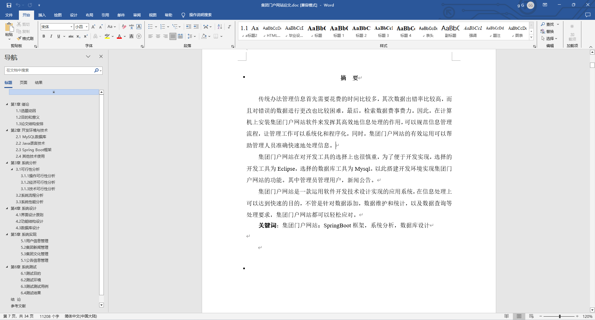Click the Paste clipboard icon

[x=9, y=27]
